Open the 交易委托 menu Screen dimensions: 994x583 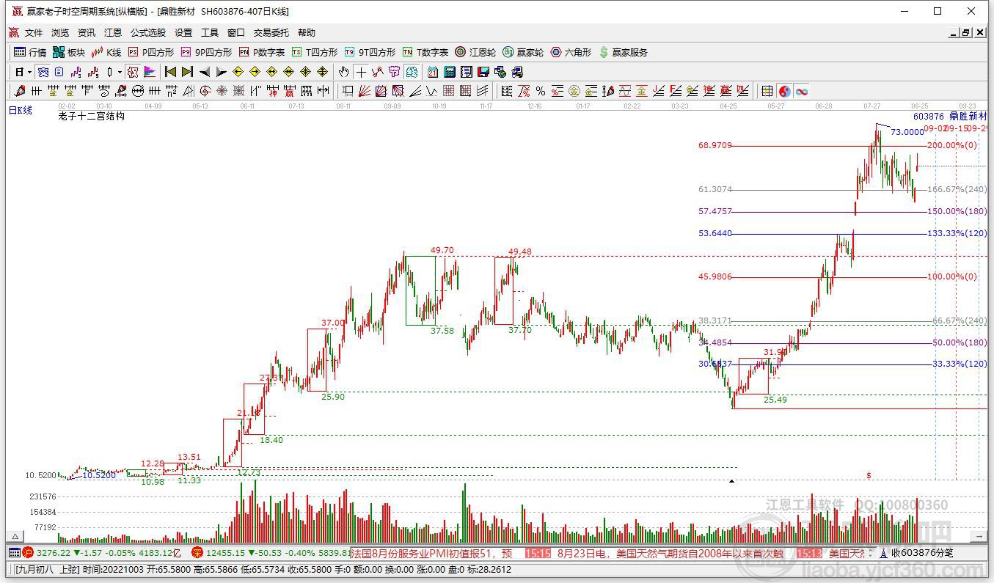pyautogui.click(x=271, y=33)
